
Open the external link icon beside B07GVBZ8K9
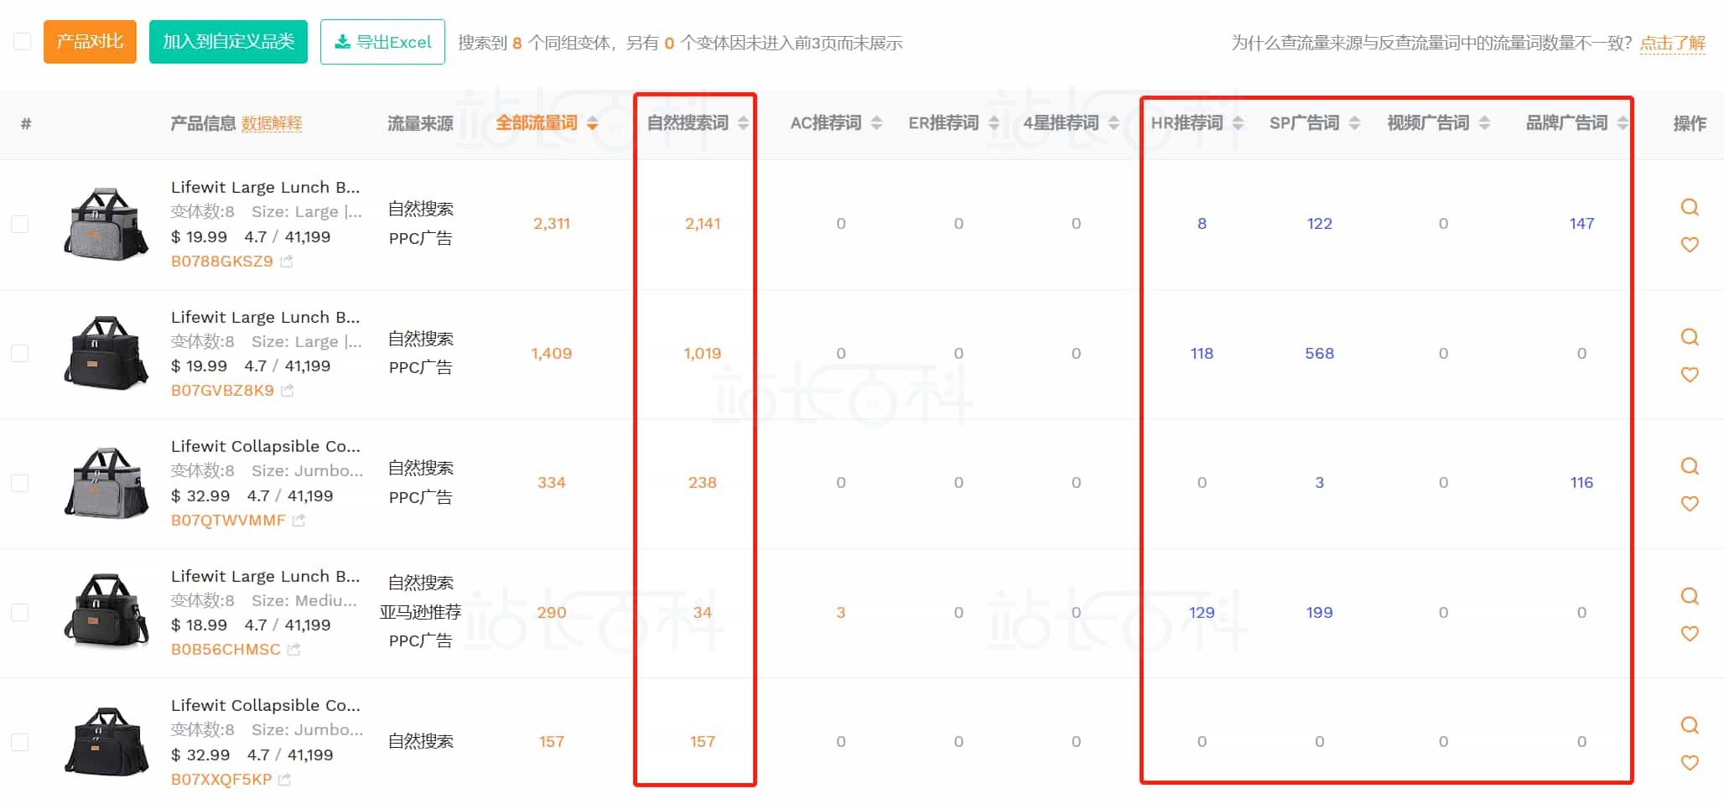(286, 391)
